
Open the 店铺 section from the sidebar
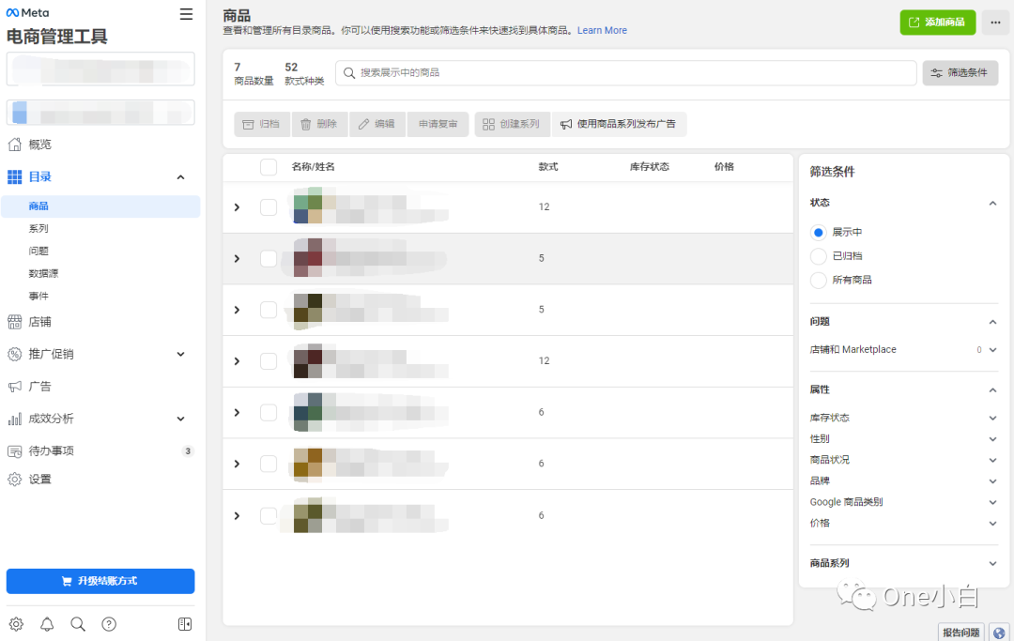point(42,321)
